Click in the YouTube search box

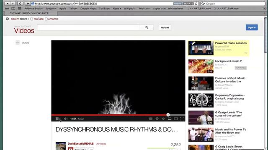click(x=88, y=27)
